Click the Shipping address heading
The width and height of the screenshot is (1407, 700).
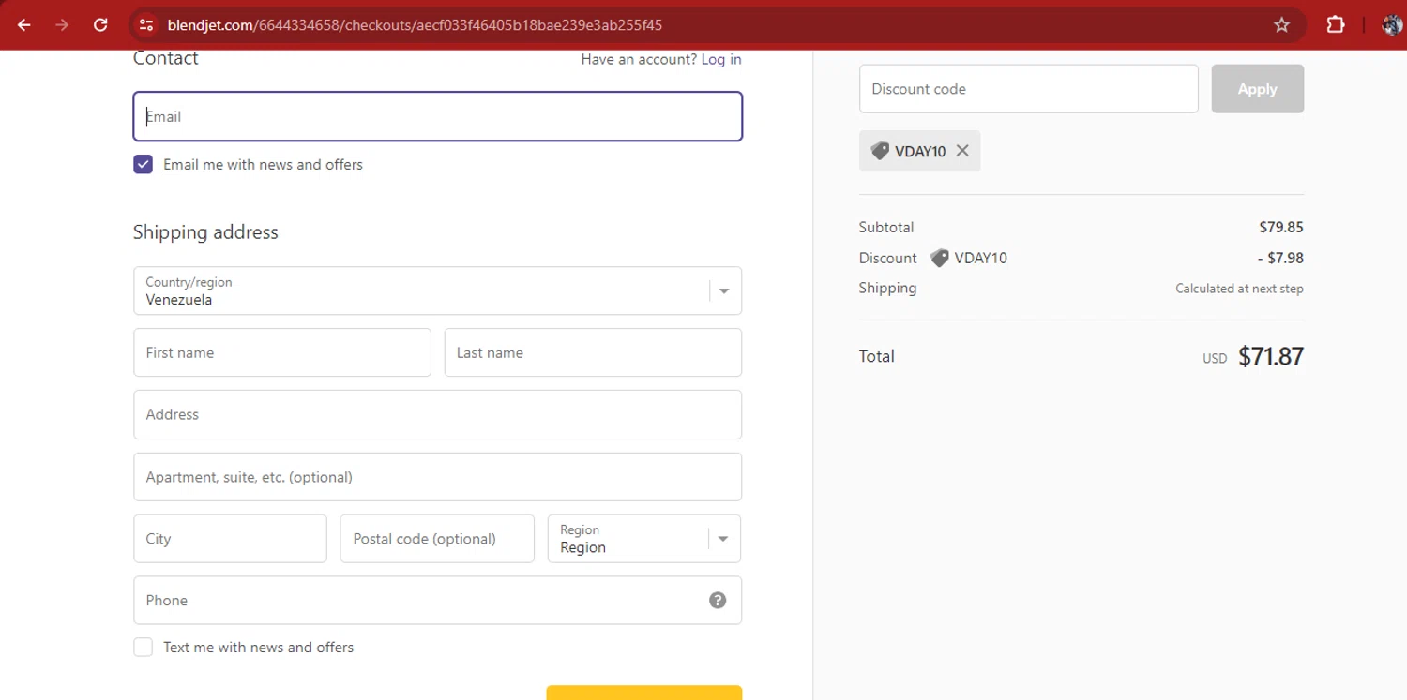pos(205,232)
